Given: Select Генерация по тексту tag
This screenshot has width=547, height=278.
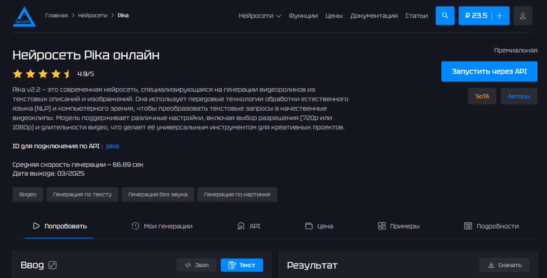Looking at the screenshot, I should 82,194.
